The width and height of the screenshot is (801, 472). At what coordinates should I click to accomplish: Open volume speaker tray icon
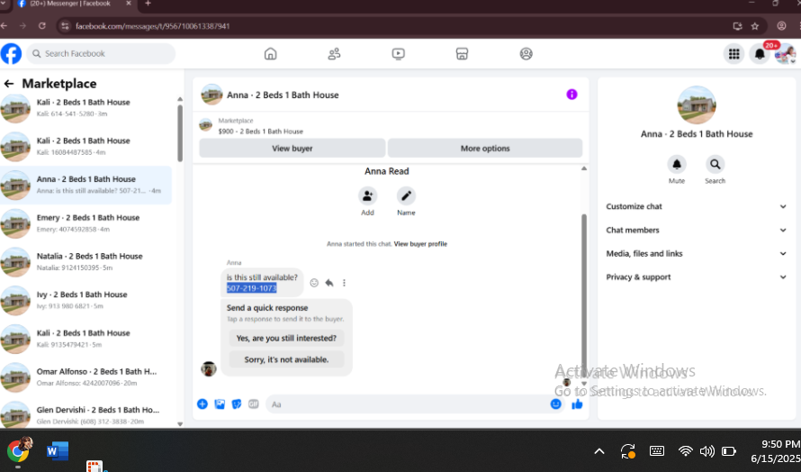click(707, 451)
